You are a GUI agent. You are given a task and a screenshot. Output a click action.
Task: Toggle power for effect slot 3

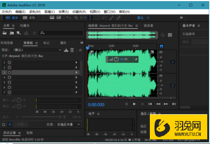[x=9, y=72]
